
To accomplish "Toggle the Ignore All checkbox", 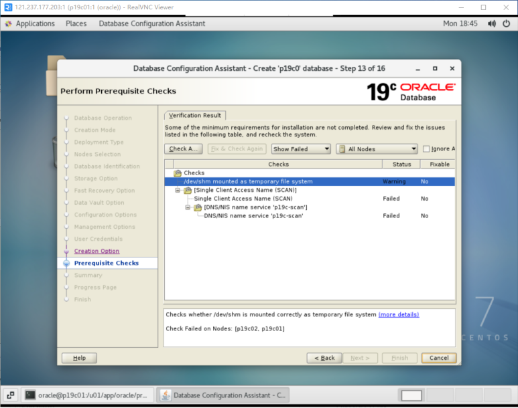I will click(x=426, y=149).
